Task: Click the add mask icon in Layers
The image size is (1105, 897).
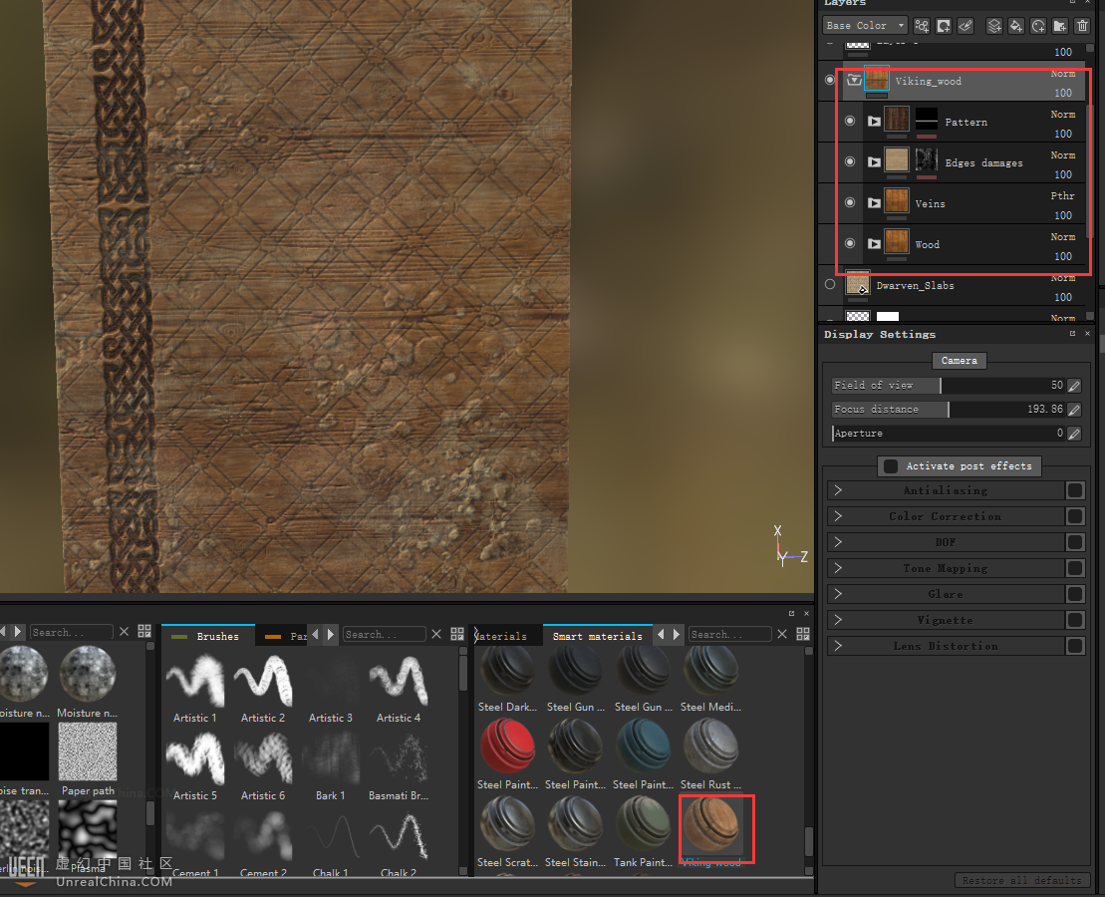Action: tap(944, 26)
